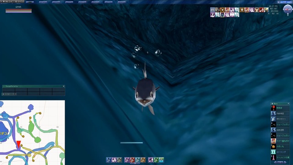Click the character health bar
Image resolution: width=293 pixels, height=165 pixels.
coord(18,9)
